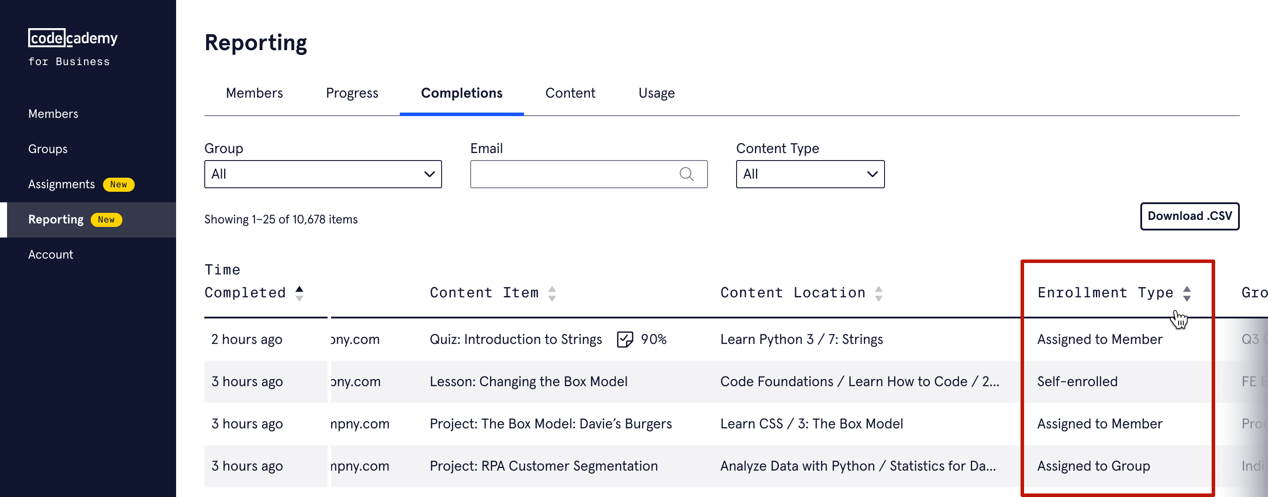Screen dimensions: 1268x497
Task: Open Account in the sidebar
Action: (50, 254)
